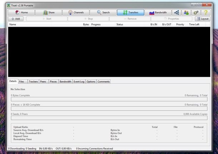The width and height of the screenshot is (218, 154).
Task: Switch to the Trackers tab
Action: (x=33, y=82)
